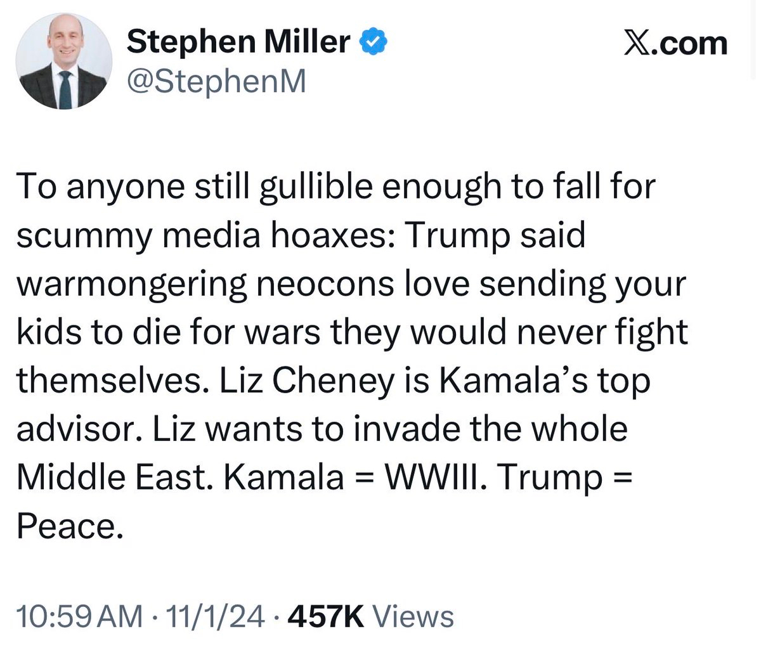Open Stephen Miller's profile picture
The width and height of the screenshot is (761, 657).
point(63,62)
